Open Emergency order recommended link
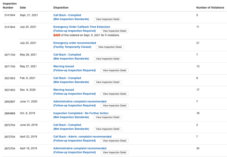This screenshot has width=227, height=157. [75, 43]
